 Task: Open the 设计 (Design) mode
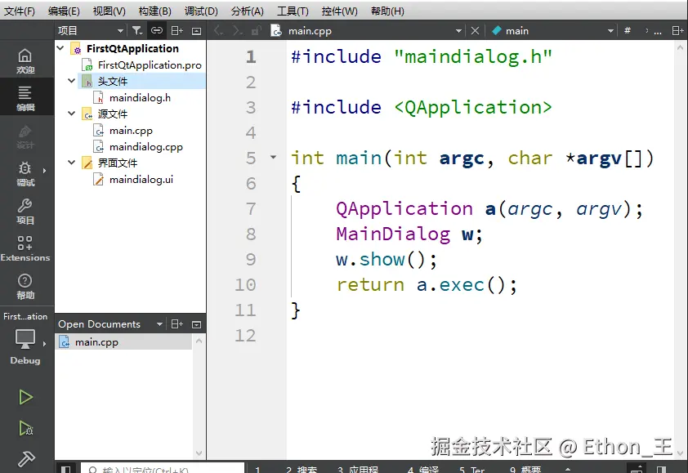pyautogui.click(x=25, y=136)
